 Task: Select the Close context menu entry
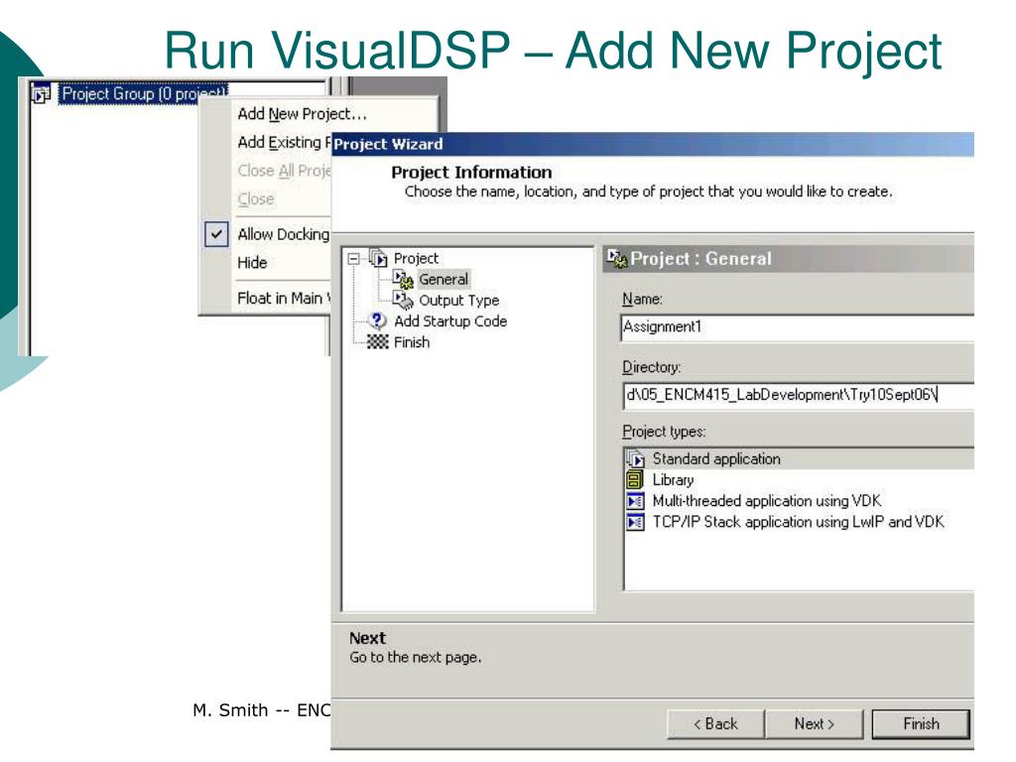(256, 198)
